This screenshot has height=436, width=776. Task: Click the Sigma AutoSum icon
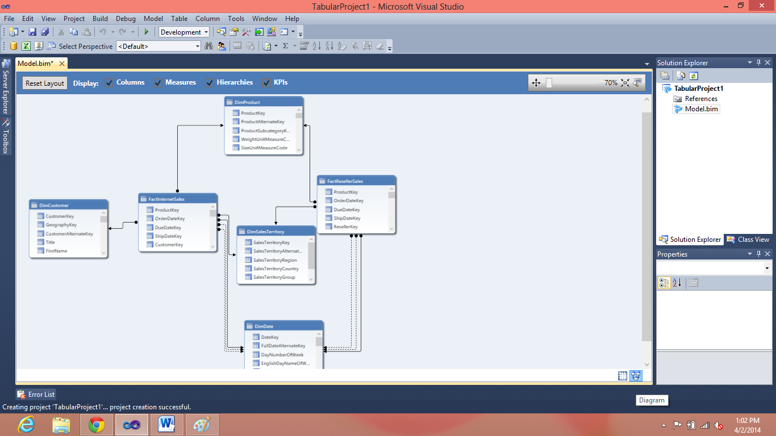pyautogui.click(x=286, y=46)
